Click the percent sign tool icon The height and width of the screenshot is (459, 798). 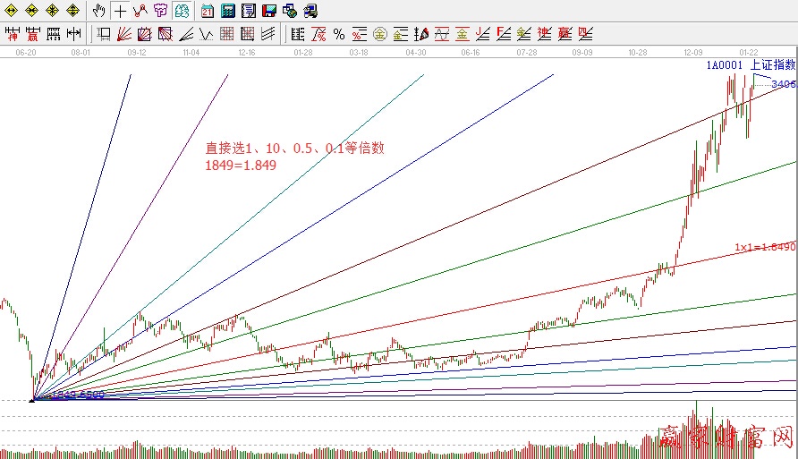338,35
